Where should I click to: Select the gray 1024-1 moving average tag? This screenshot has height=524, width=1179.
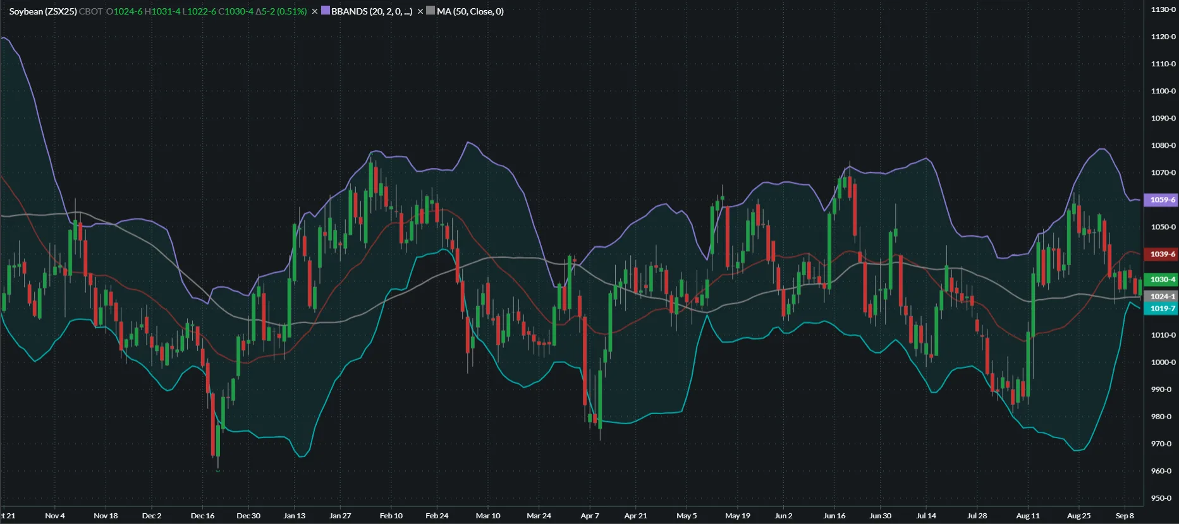point(1162,296)
